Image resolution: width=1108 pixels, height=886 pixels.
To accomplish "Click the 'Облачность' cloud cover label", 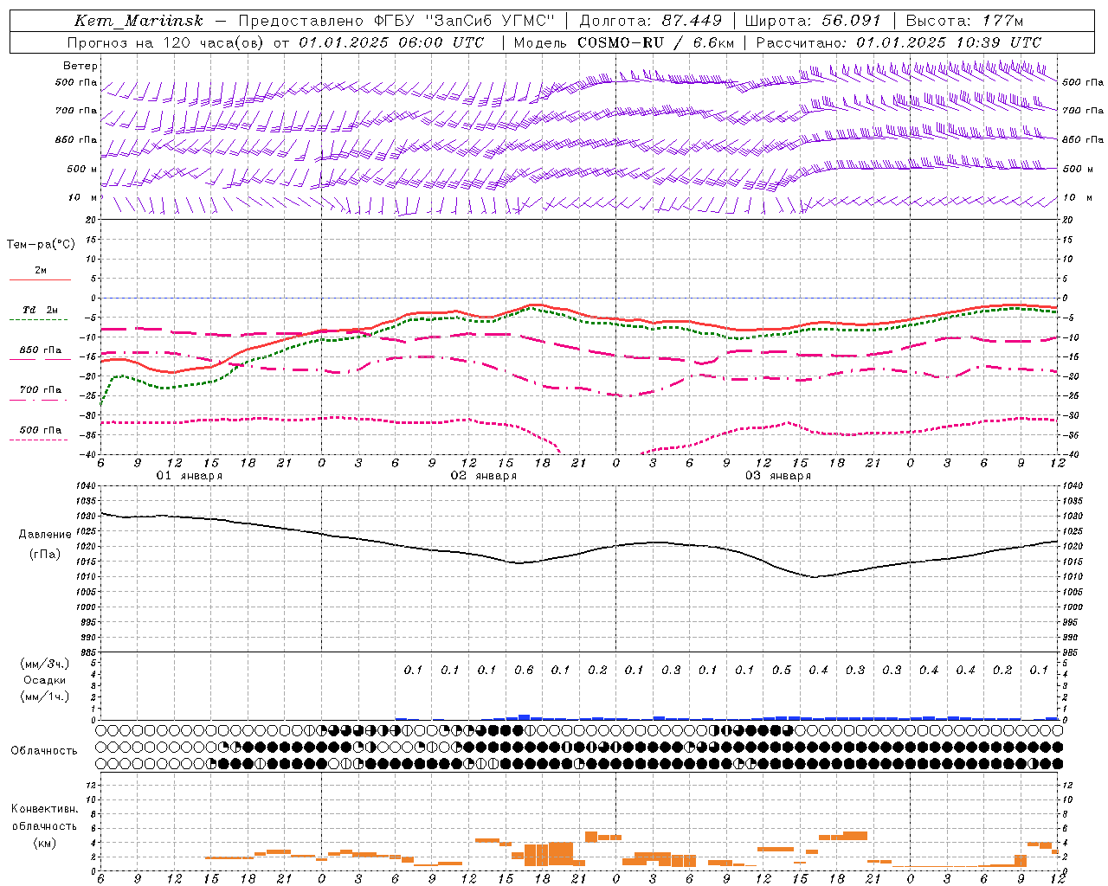I will coord(44,751).
